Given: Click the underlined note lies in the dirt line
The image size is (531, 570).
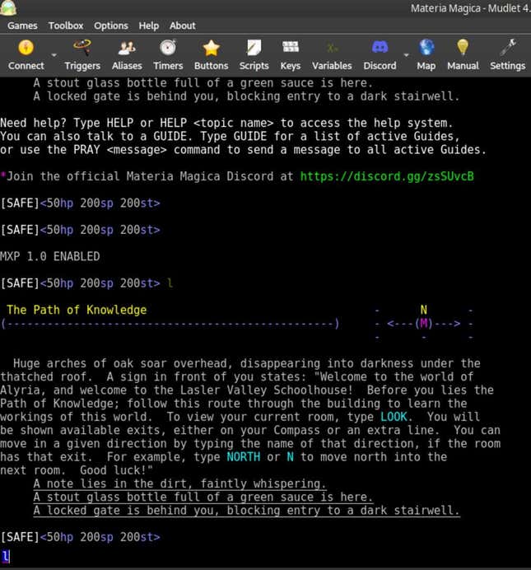Looking at the screenshot, I should point(179,484).
